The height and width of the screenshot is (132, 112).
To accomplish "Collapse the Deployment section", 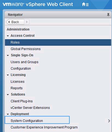I will pos(8,114).
